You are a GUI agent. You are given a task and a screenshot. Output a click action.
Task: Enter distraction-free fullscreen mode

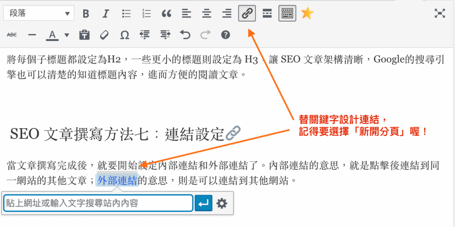(x=439, y=13)
